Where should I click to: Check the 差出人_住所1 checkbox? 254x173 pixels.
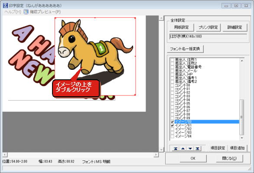(x=172, y=60)
